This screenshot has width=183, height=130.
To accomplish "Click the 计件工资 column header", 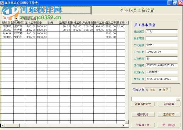I will click(x=99, y=23).
